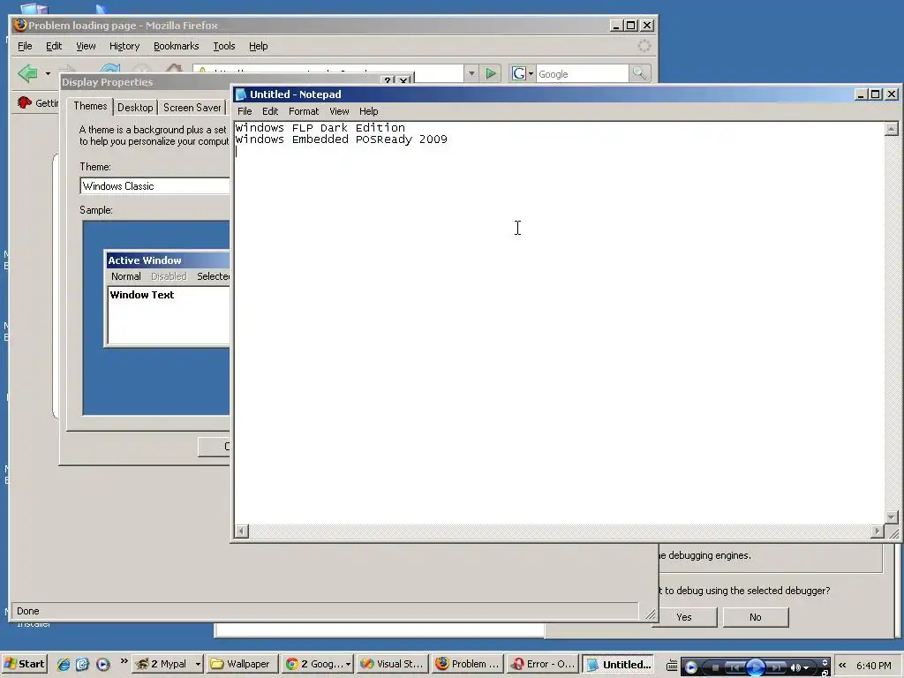904x678 pixels.
Task: Click the green Go button in Firefox
Action: tap(491, 73)
